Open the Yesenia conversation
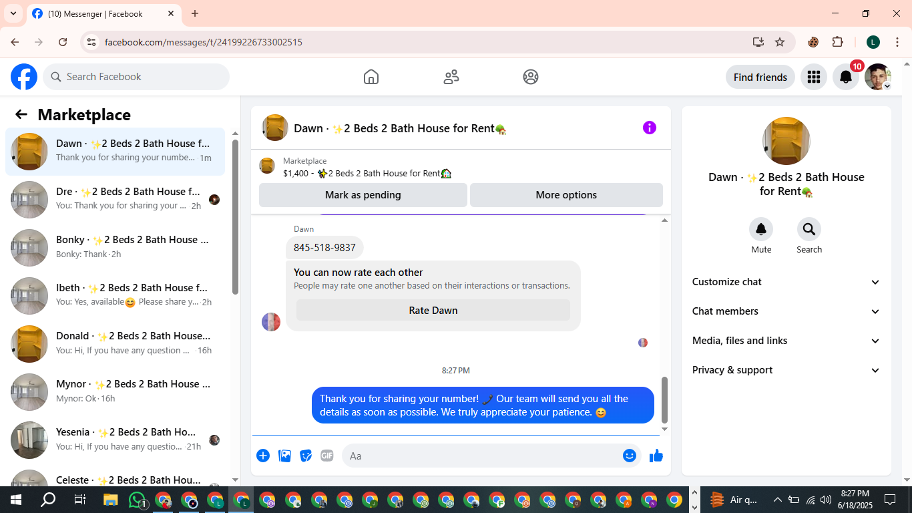Image resolution: width=912 pixels, height=513 pixels. coord(116,440)
